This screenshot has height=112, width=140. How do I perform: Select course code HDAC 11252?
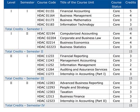[45, 65]
